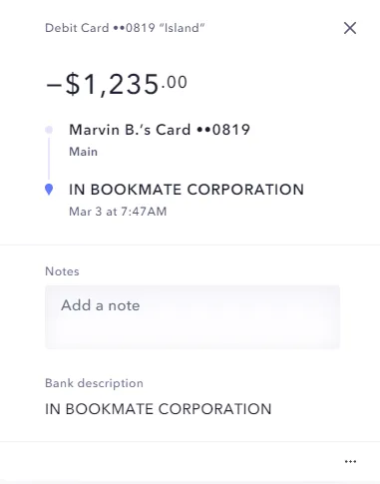Click the Main account label
The height and width of the screenshot is (484, 380).
point(83,152)
